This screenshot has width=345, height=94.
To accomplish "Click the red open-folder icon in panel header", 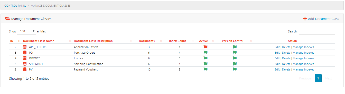I will tap(7, 19).
